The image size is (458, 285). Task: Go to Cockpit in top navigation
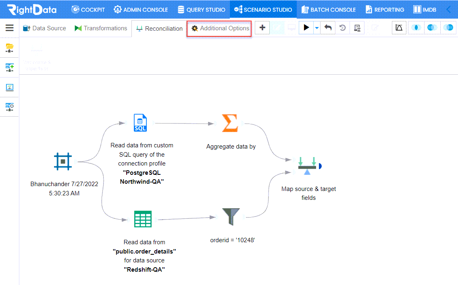tap(88, 10)
